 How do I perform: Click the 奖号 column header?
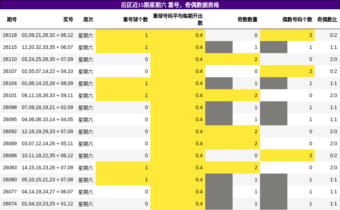(x=68, y=19)
